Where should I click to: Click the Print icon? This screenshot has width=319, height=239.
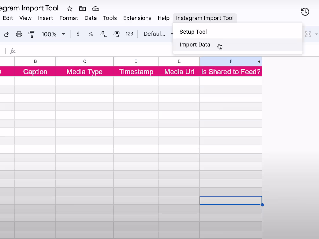pos(19,34)
